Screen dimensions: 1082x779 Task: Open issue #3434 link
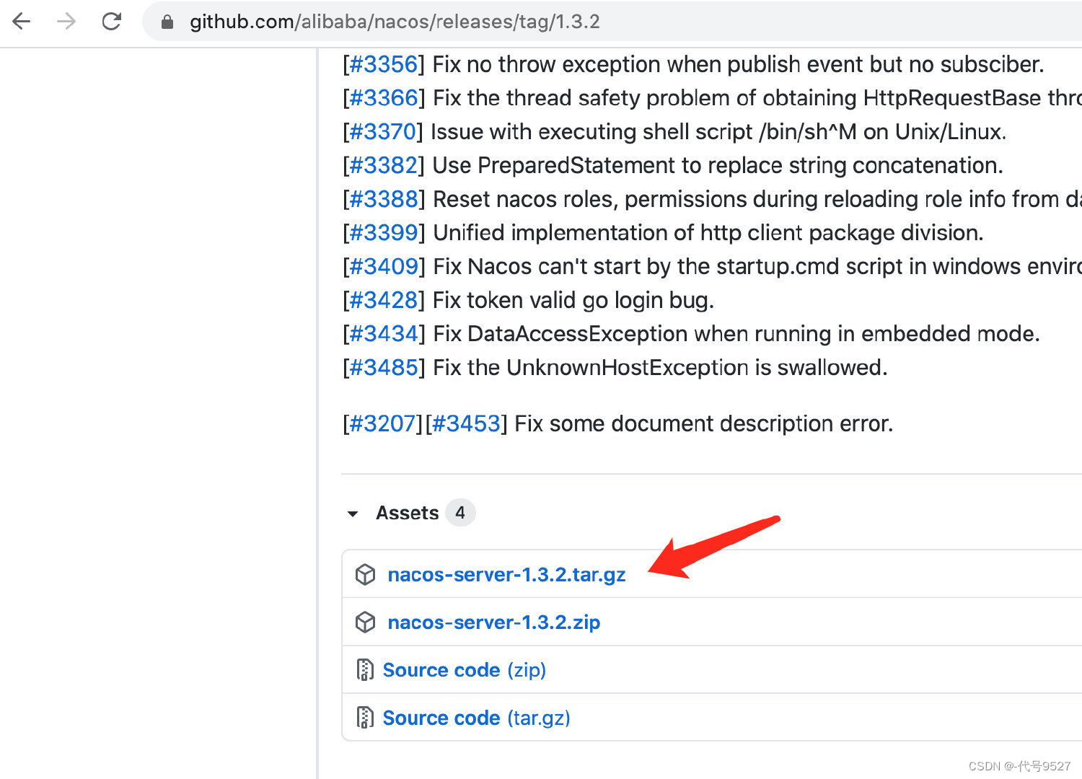[x=384, y=334]
